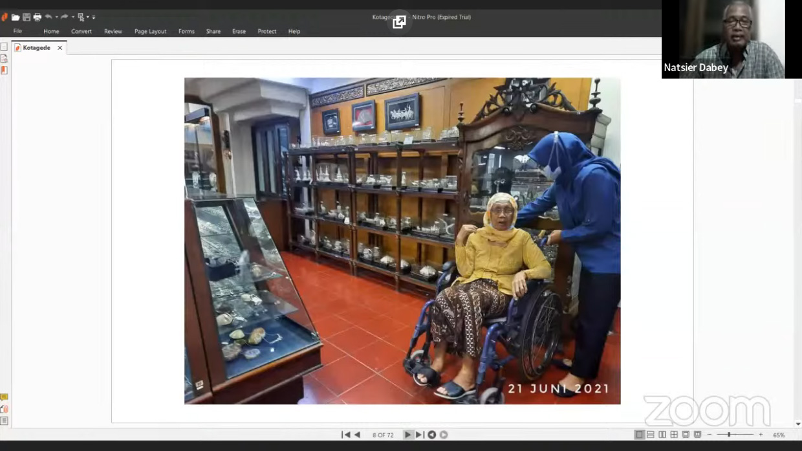
Task: Click the Open folder icon in quick access toolbar
Action: [16, 17]
